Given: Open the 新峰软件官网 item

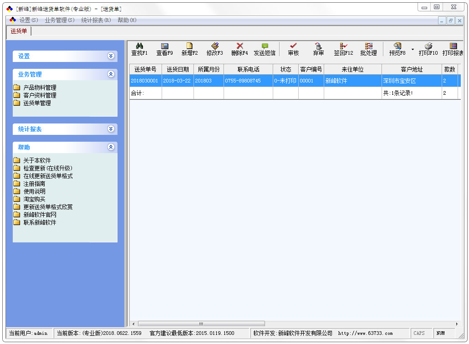Looking at the screenshot, I should (40, 215).
